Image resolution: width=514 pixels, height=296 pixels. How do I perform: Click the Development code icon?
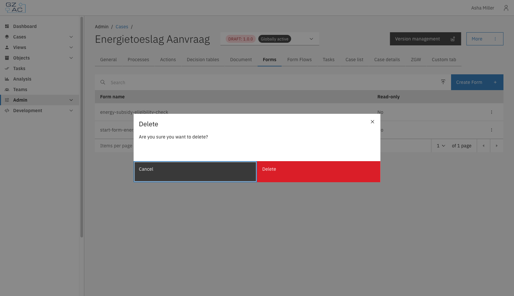pos(7,111)
